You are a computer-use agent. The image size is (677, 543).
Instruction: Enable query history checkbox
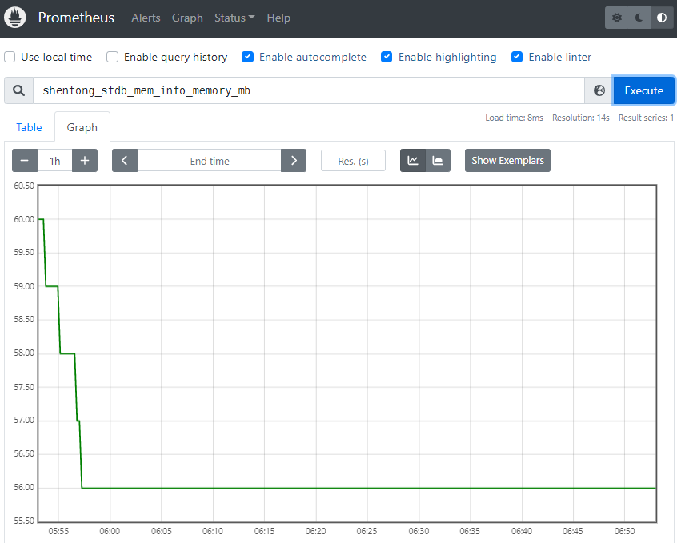(x=113, y=57)
